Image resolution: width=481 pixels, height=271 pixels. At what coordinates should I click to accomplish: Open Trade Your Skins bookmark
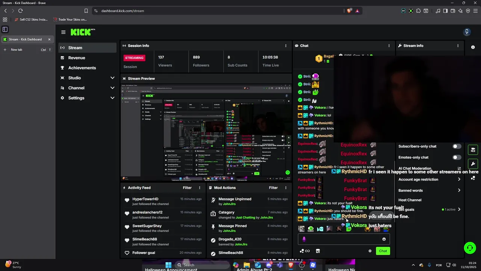[x=70, y=20]
